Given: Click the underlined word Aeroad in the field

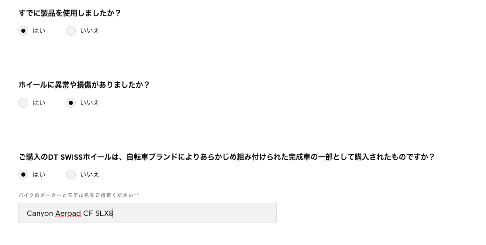Looking at the screenshot, I should click(68, 213).
